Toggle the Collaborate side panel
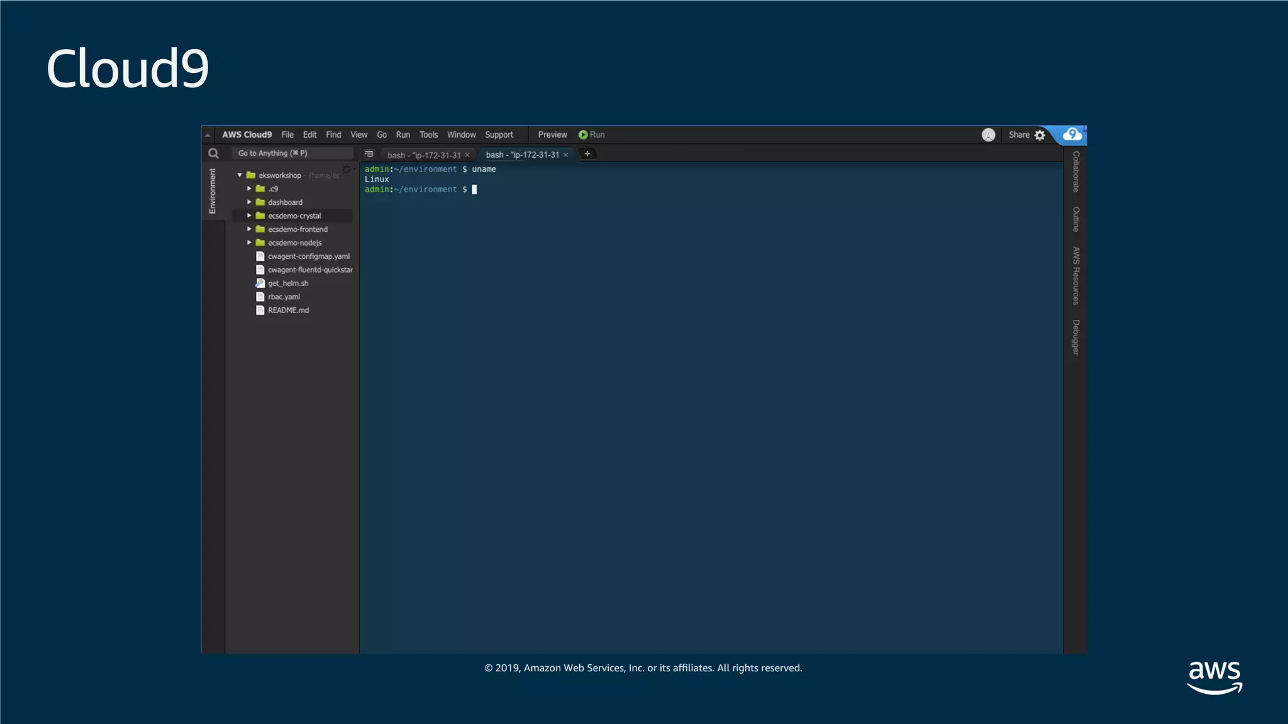The width and height of the screenshot is (1288, 724). click(1076, 172)
